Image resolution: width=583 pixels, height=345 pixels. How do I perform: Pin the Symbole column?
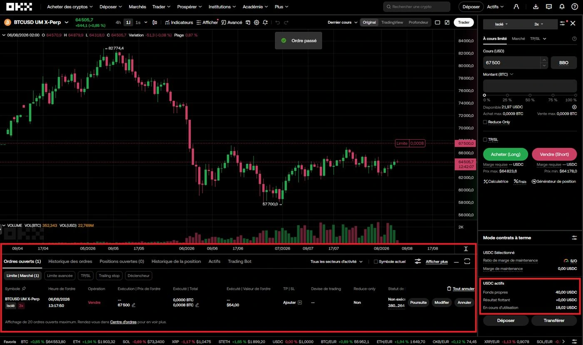[24, 289]
